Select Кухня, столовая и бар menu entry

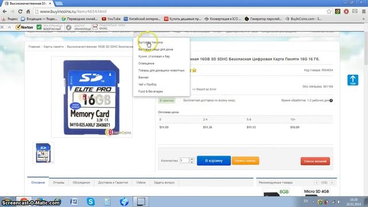[154, 56]
